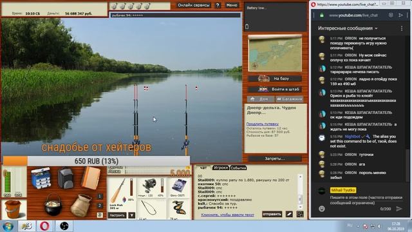412x232 pixels.
Task: Click the YouTube chat send arrow
Action: [399, 209]
